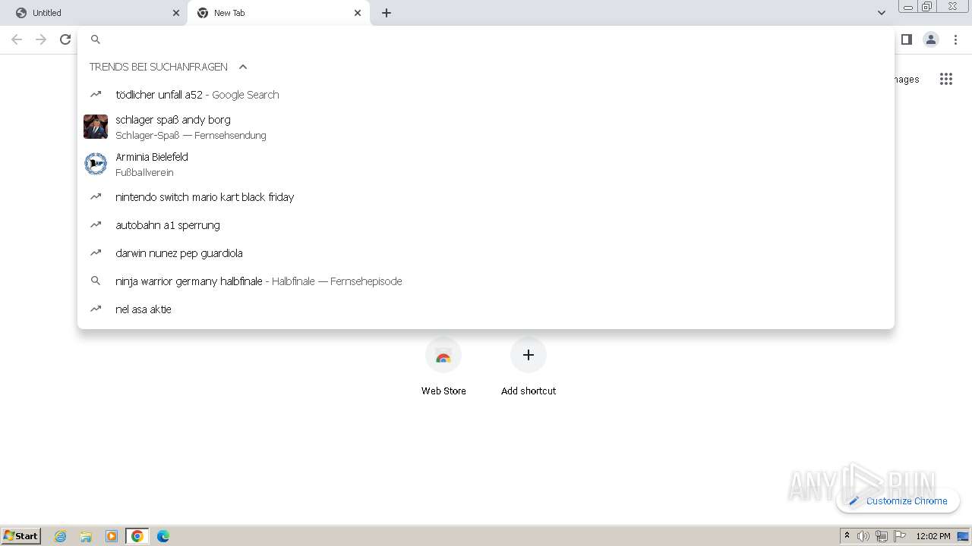
Task: Click search magnifier beside ninja warrior
Action: 96,281
